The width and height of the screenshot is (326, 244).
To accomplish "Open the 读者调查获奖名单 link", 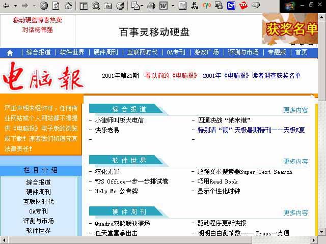I will point(252,76).
